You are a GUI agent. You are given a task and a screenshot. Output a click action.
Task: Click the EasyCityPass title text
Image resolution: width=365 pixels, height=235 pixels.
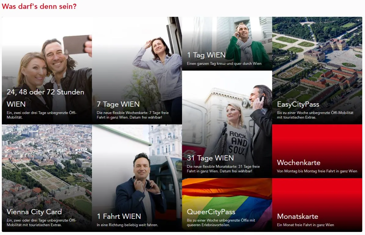tap(298, 104)
